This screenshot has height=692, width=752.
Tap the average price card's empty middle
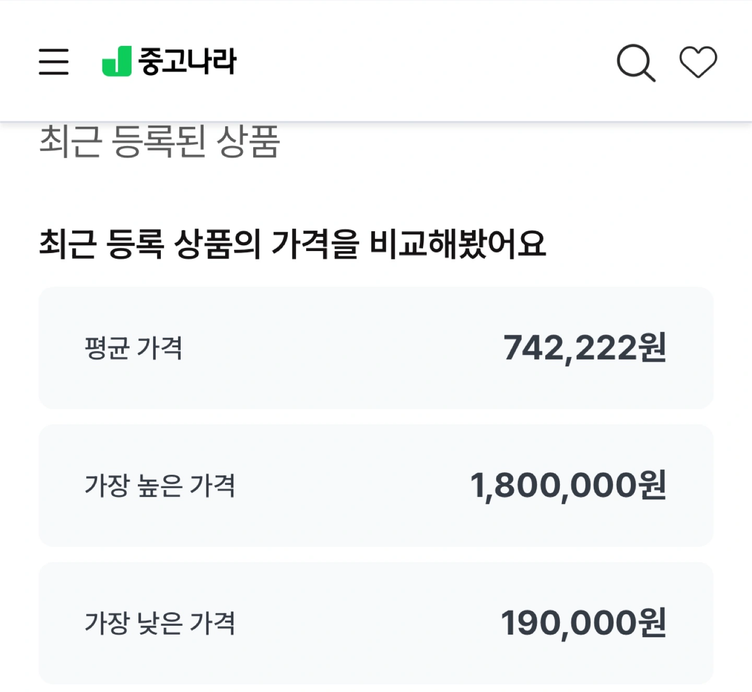tap(342, 348)
